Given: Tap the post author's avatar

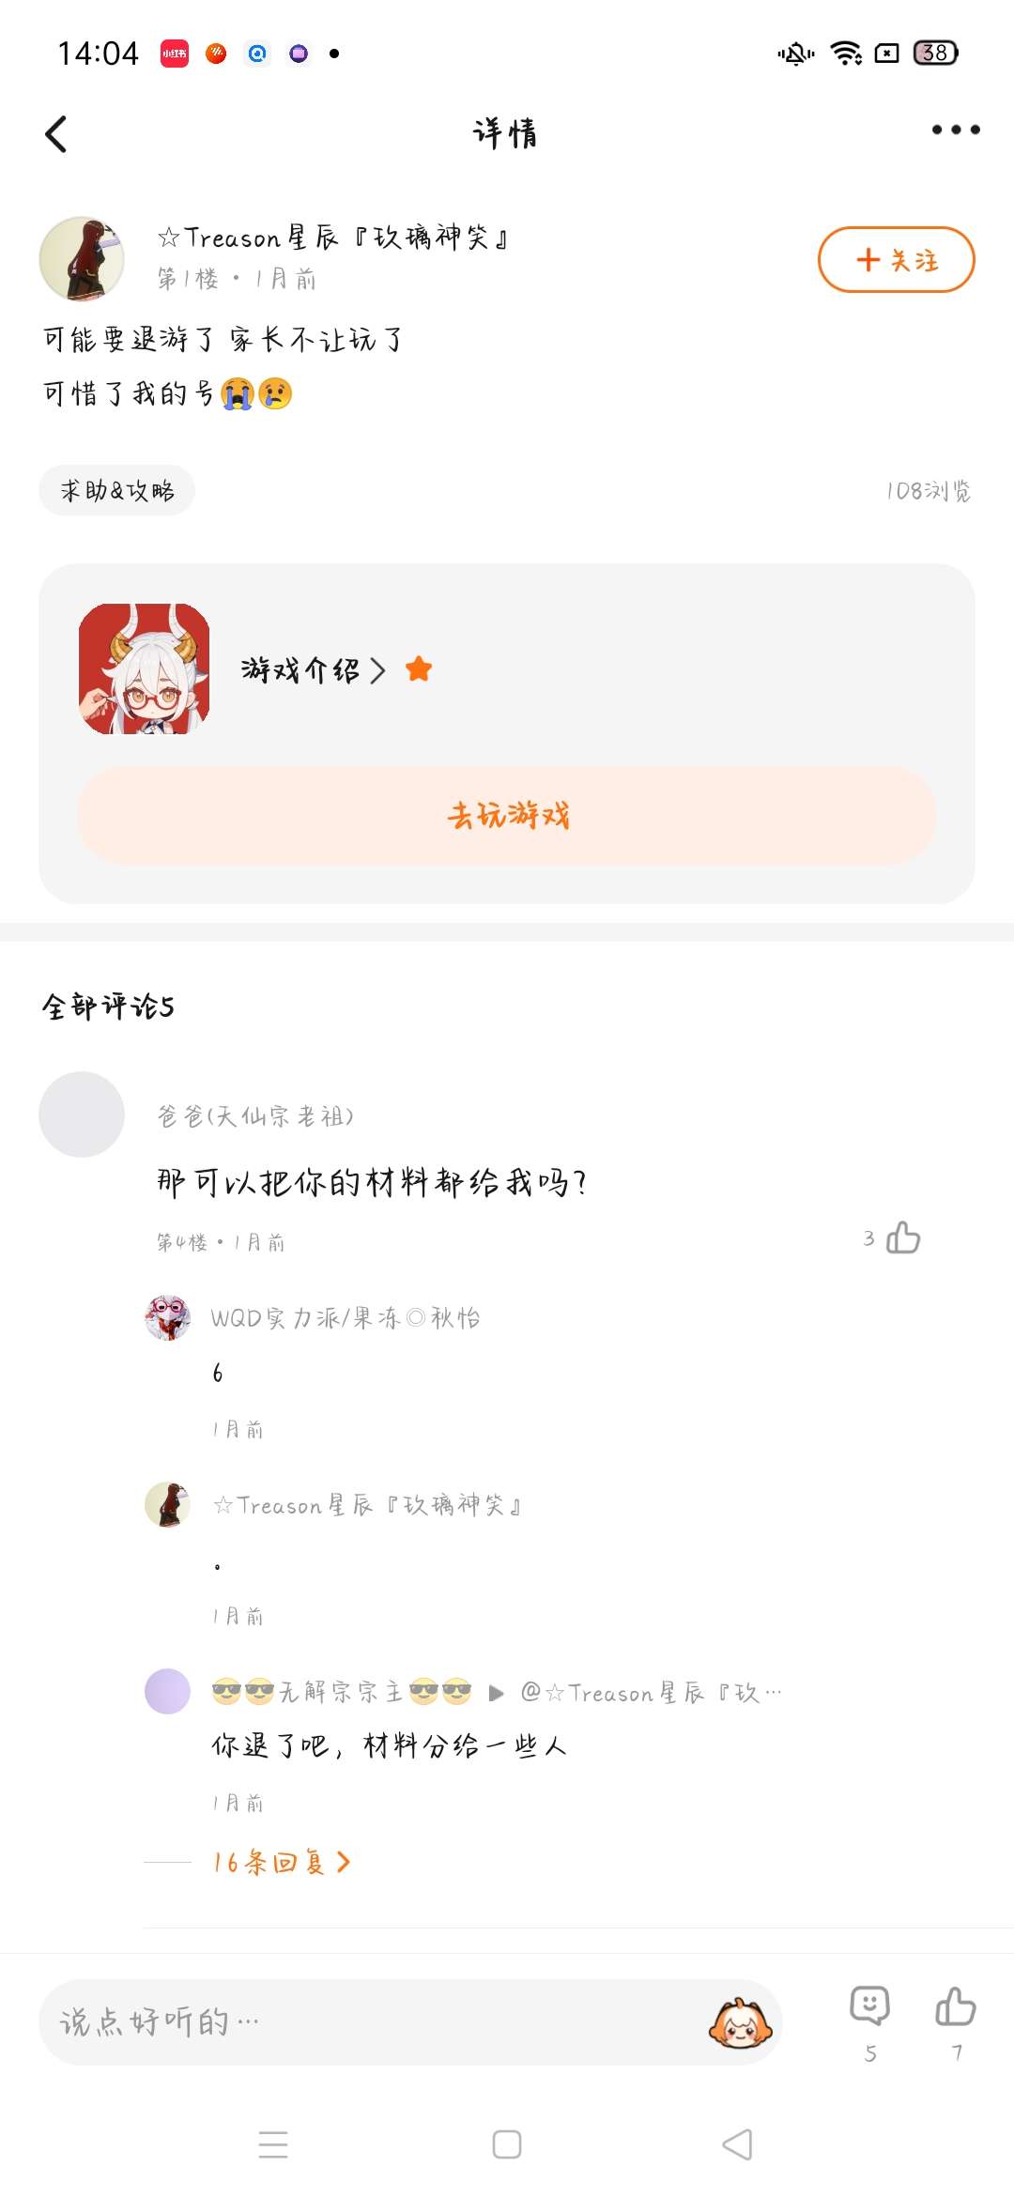Looking at the screenshot, I should pos(82,259).
